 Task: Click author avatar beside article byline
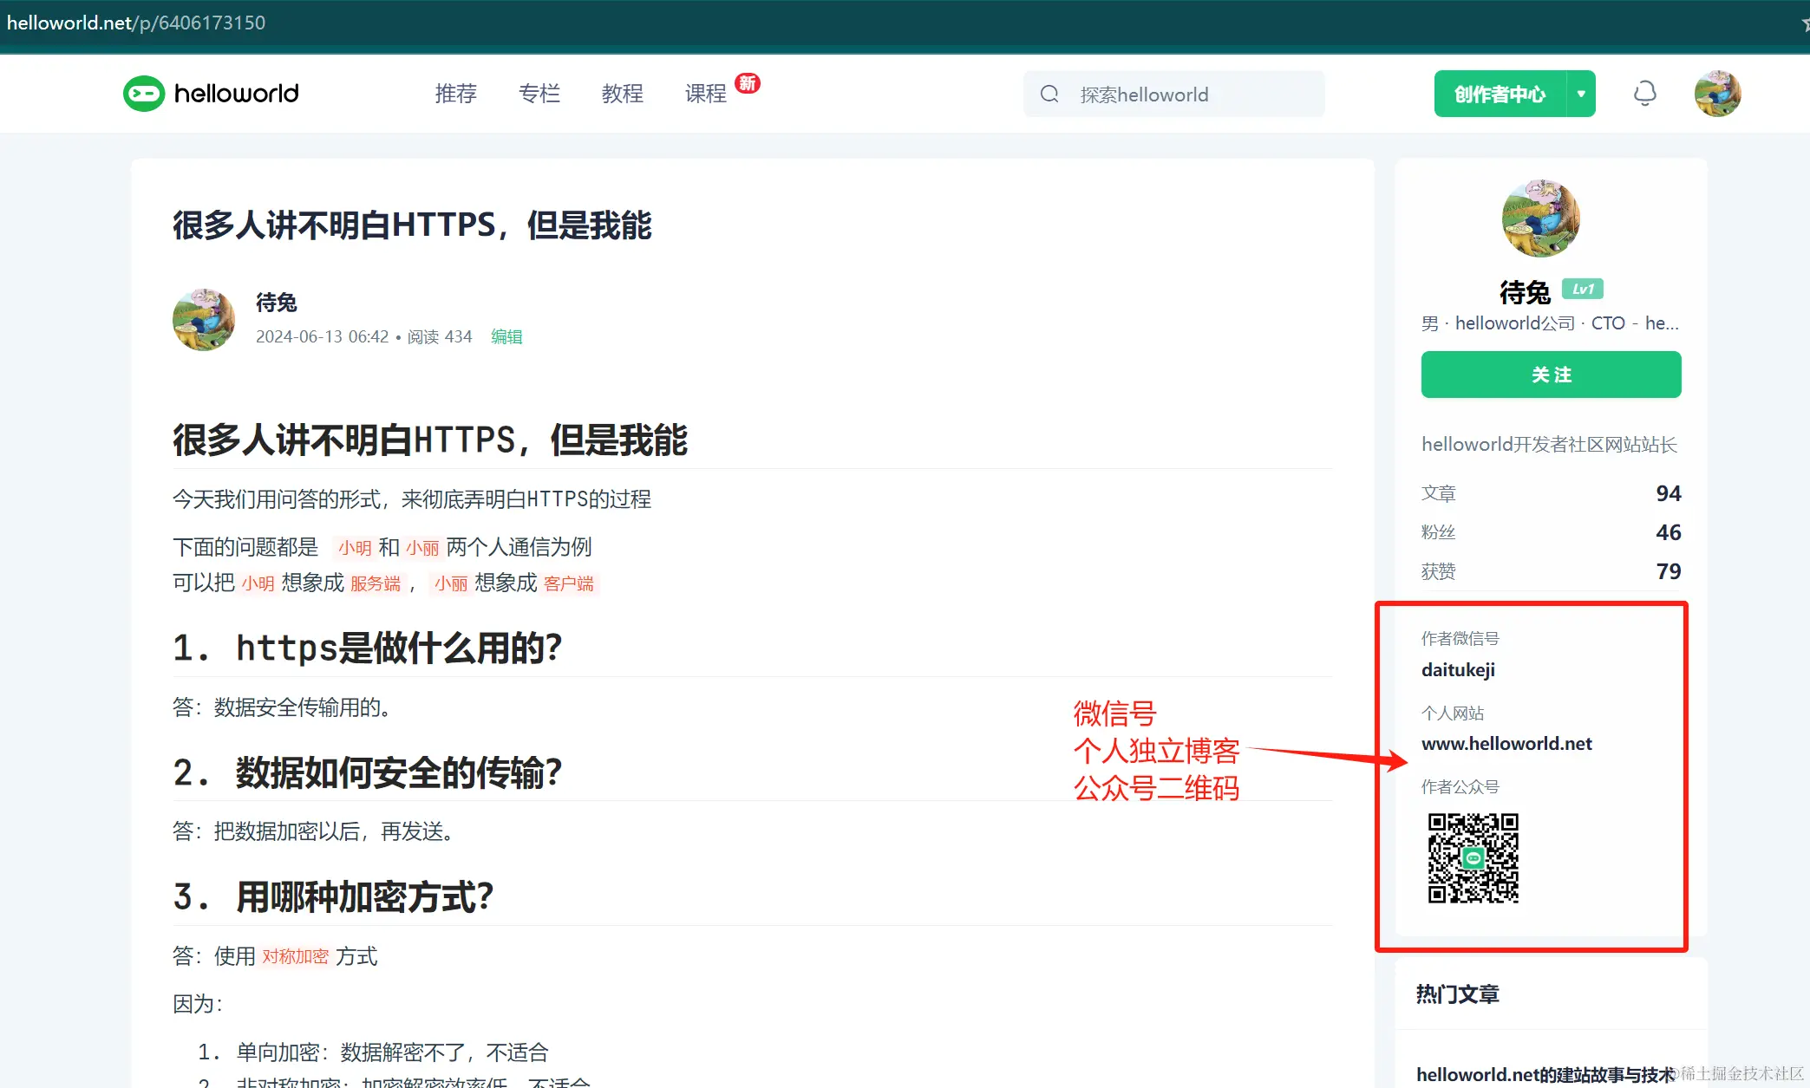click(x=204, y=319)
